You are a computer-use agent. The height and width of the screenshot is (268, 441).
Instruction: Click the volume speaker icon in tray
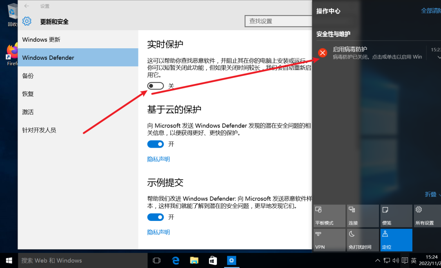(x=396, y=260)
